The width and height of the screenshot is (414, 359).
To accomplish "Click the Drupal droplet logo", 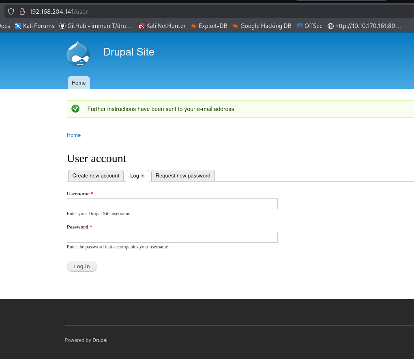I will [78, 53].
